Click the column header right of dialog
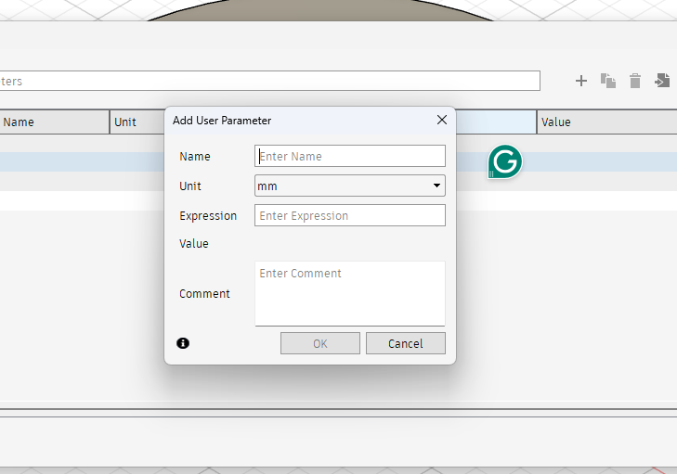 [495, 122]
